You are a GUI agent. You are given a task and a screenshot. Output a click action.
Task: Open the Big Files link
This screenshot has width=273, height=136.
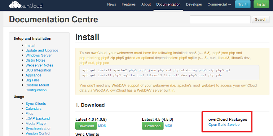pyautogui.click(x=32, y=80)
